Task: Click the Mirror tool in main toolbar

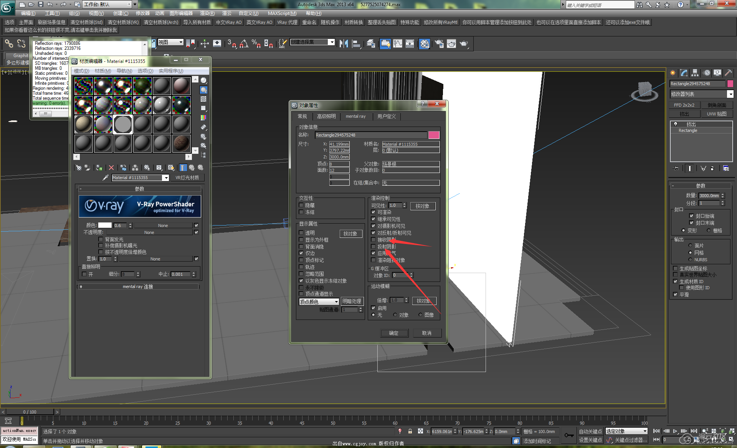Action: 344,44
